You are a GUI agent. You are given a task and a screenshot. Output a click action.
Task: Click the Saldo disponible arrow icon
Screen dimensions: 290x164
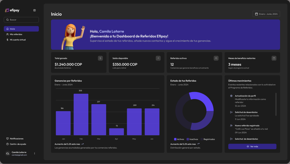[158, 58]
